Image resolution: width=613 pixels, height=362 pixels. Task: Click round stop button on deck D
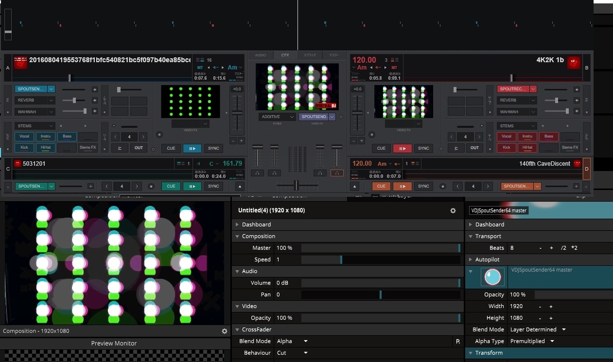coord(444,186)
